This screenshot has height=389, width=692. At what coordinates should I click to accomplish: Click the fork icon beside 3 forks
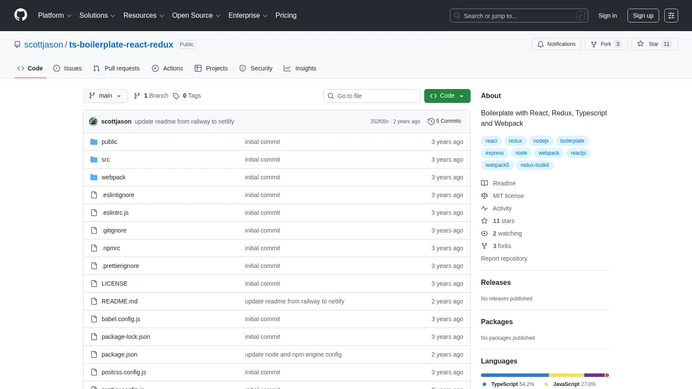[x=484, y=246]
